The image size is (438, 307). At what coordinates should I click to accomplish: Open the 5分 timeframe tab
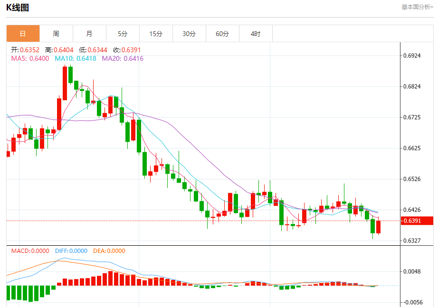(x=123, y=34)
